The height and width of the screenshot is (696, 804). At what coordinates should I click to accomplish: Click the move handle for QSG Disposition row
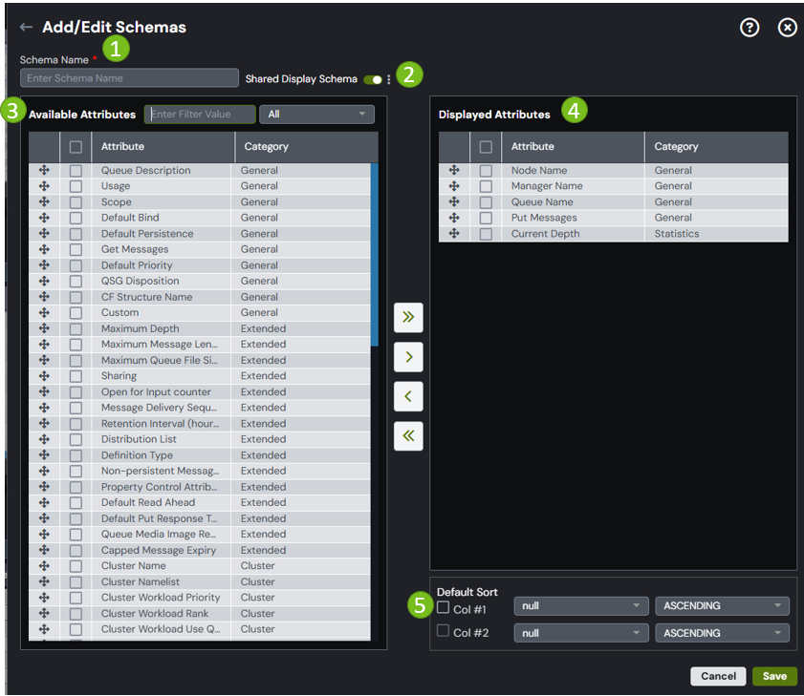coord(44,281)
